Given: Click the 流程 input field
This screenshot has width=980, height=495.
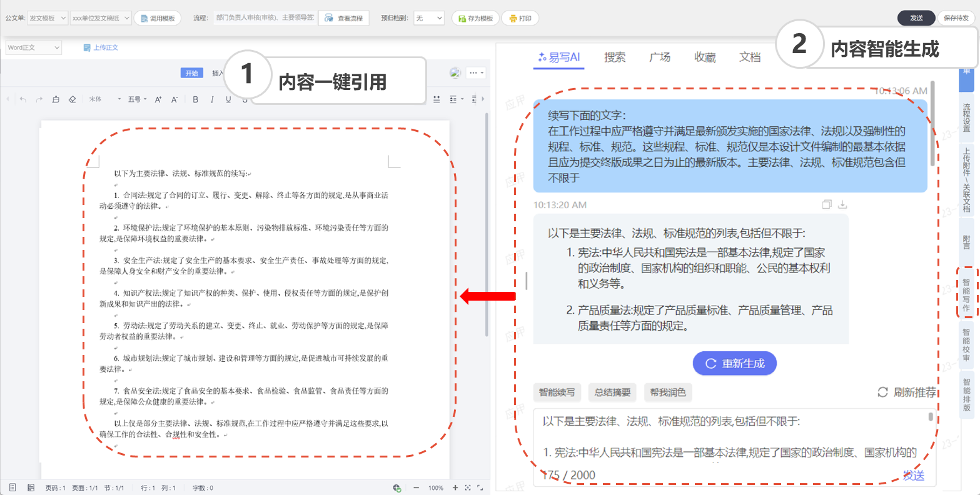Looking at the screenshot, I should click(264, 18).
